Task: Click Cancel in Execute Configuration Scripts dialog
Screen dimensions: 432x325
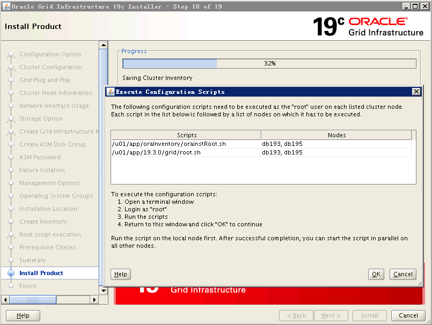Action: tap(402, 274)
